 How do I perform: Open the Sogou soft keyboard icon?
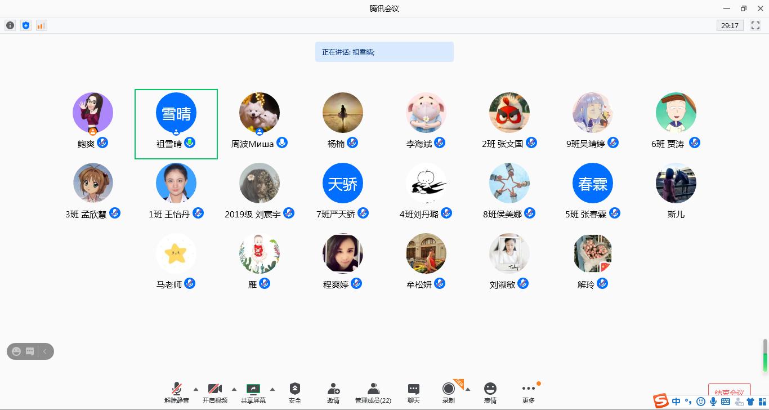pos(726,402)
